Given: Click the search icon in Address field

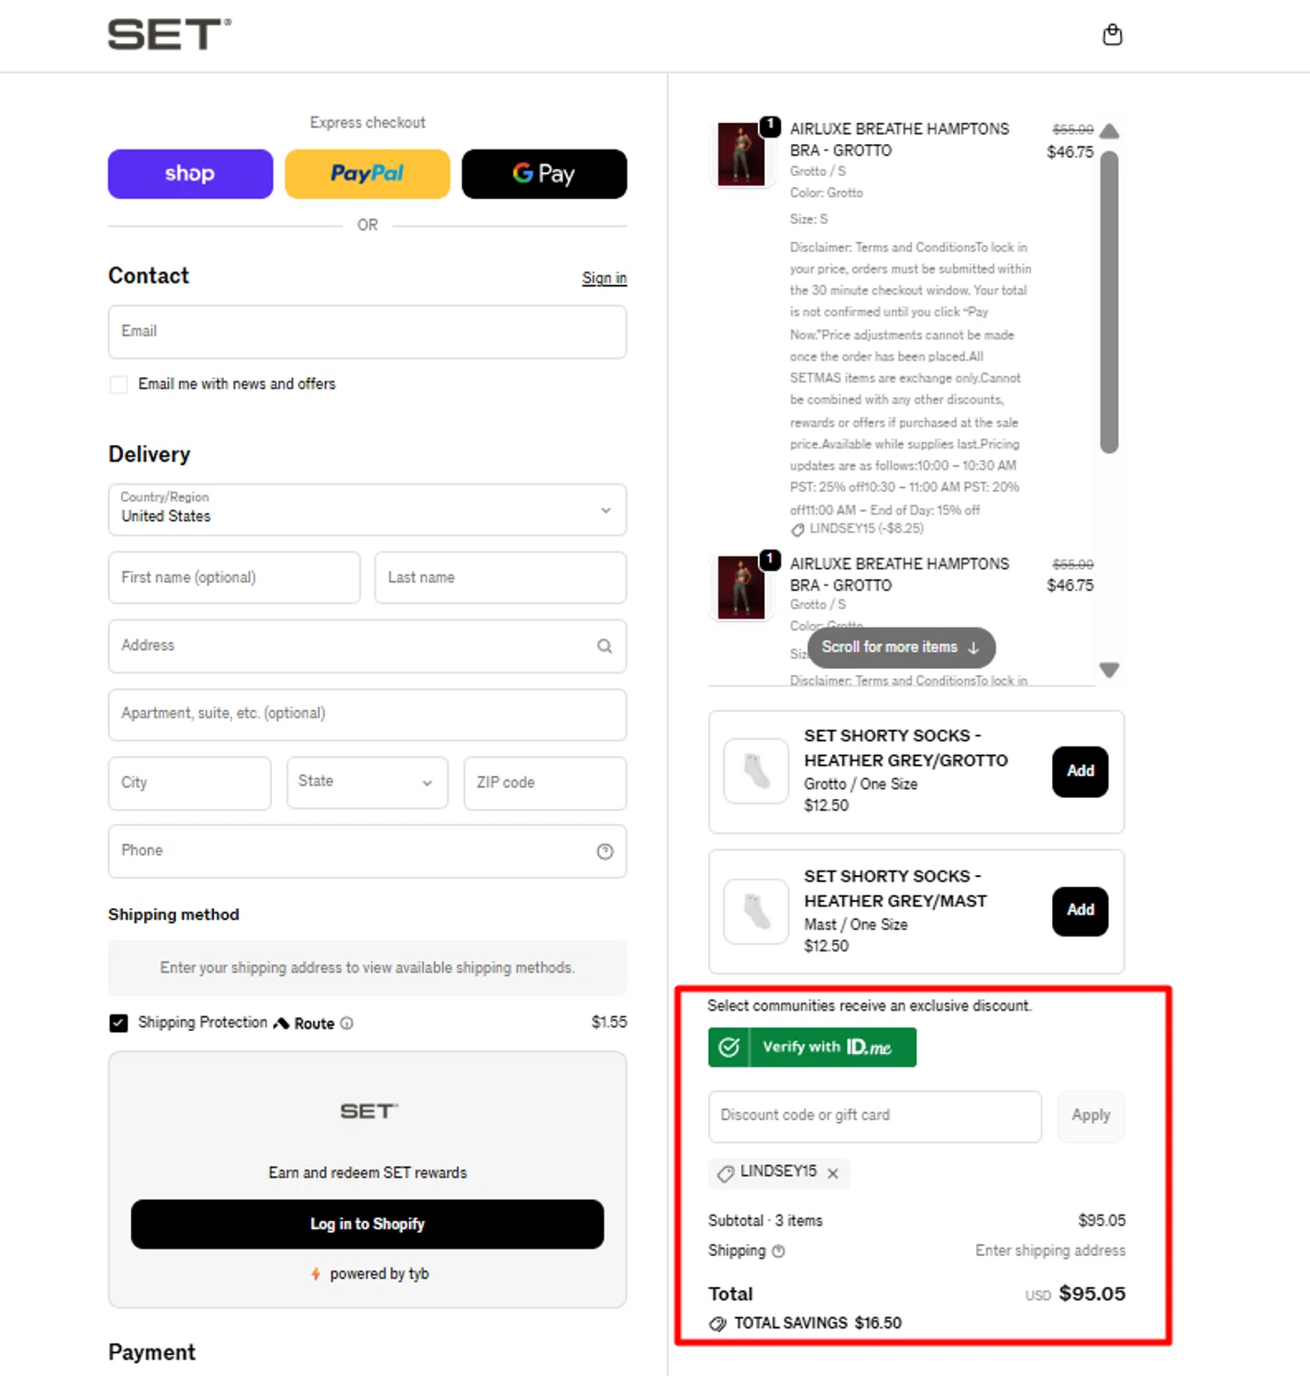Looking at the screenshot, I should point(605,646).
